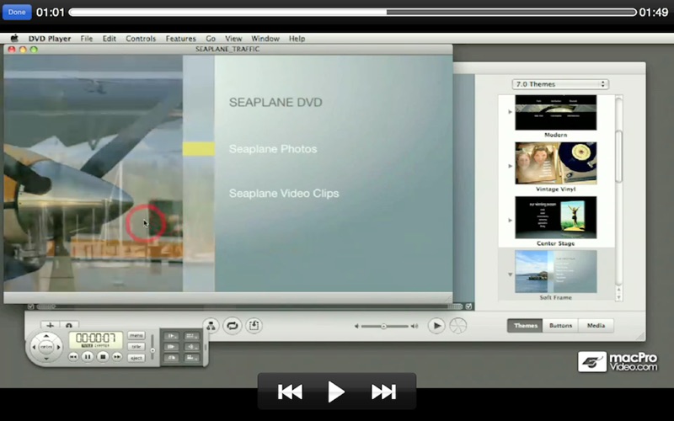
Task: Play the tutorial video in the overlay controls
Action: (336, 392)
